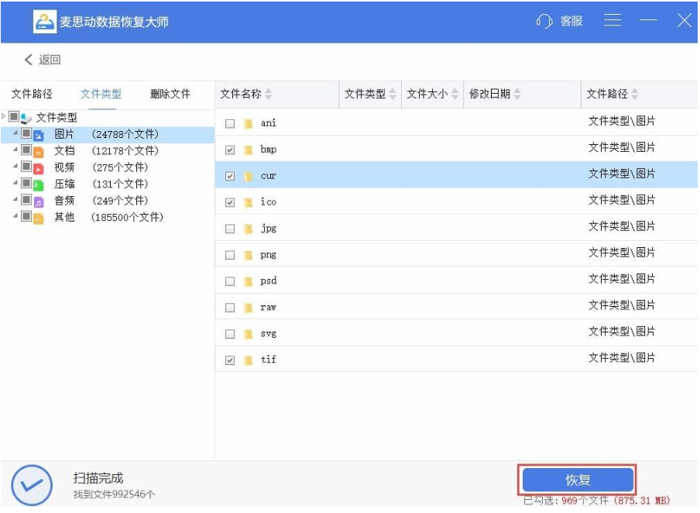Click the 文档 category icon
This screenshot has height=513, width=700.
tap(39, 152)
